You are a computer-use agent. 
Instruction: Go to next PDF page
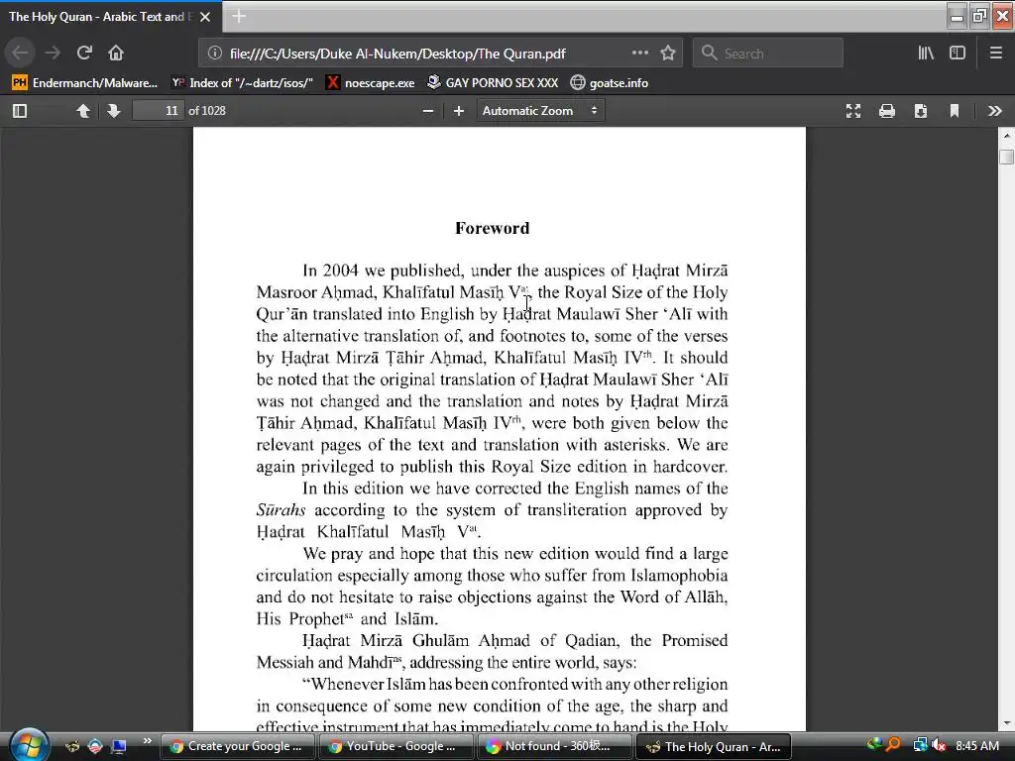coord(114,111)
